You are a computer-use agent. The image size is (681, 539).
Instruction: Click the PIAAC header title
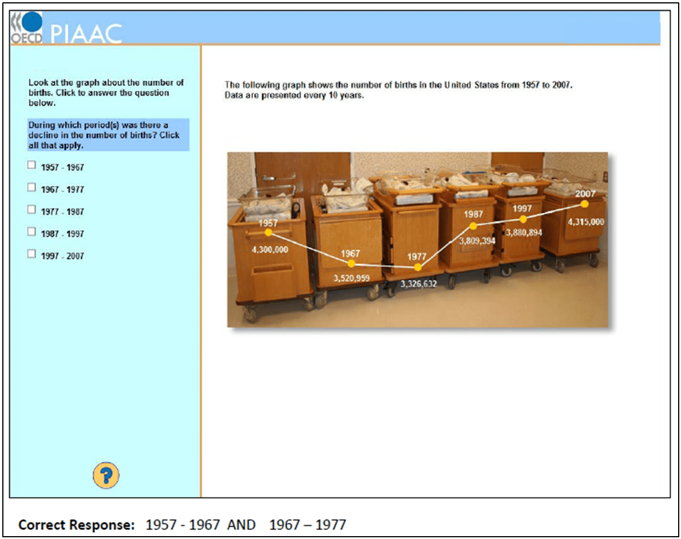click(86, 34)
